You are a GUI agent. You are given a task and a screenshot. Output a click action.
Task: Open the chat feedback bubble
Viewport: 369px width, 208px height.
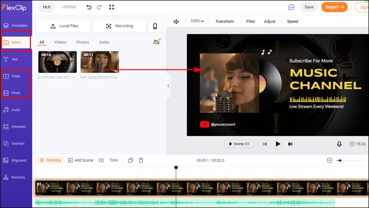(291, 7)
